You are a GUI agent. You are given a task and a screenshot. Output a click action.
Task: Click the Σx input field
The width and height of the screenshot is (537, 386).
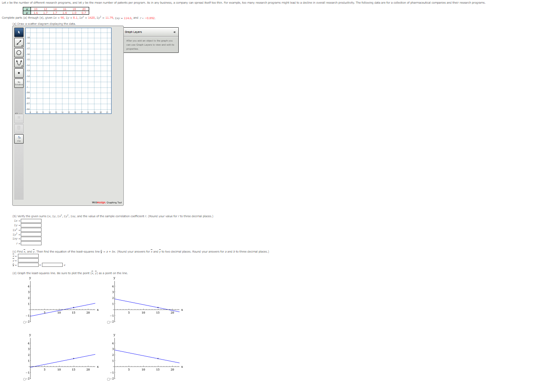click(x=31, y=221)
